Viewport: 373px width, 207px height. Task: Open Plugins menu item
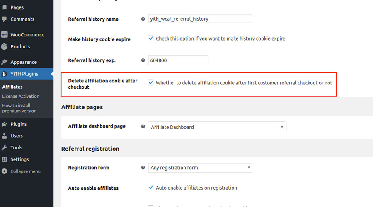tap(18, 124)
